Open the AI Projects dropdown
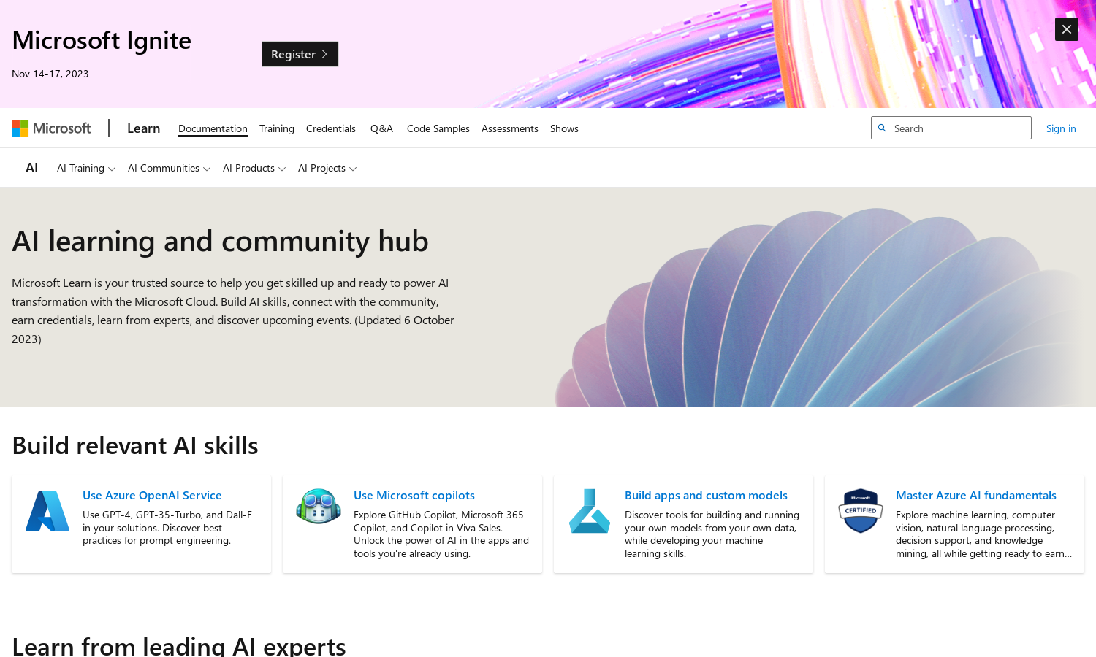This screenshot has height=657, width=1096. (327, 169)
